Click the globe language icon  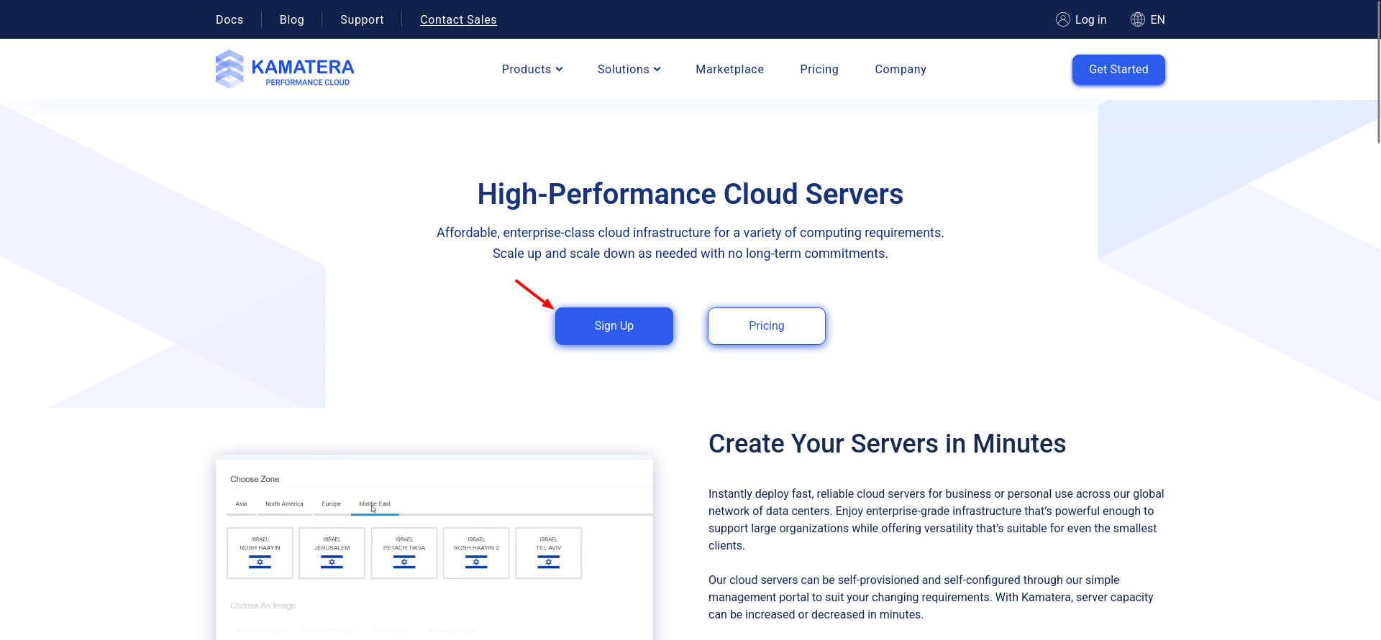1137,19
